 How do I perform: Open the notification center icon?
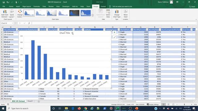(194, 108)
